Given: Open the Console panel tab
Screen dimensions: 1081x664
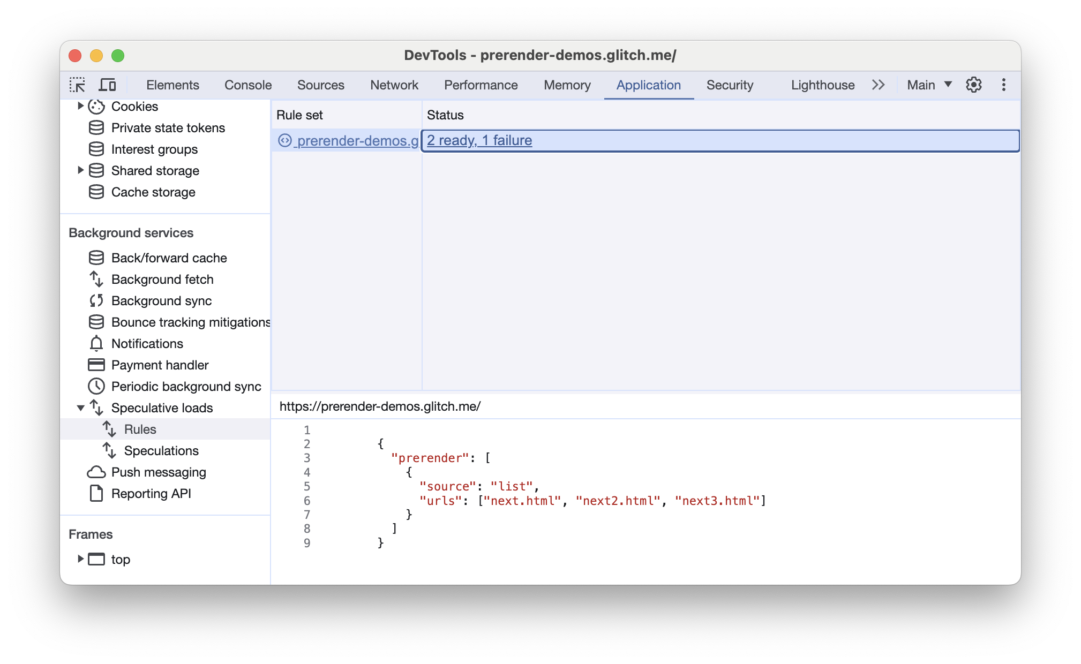Looking at the screenshot, I should point(248,84).
